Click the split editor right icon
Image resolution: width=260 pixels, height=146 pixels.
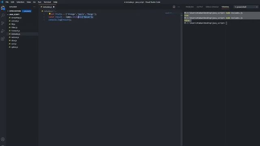click(x=174, y=7)
